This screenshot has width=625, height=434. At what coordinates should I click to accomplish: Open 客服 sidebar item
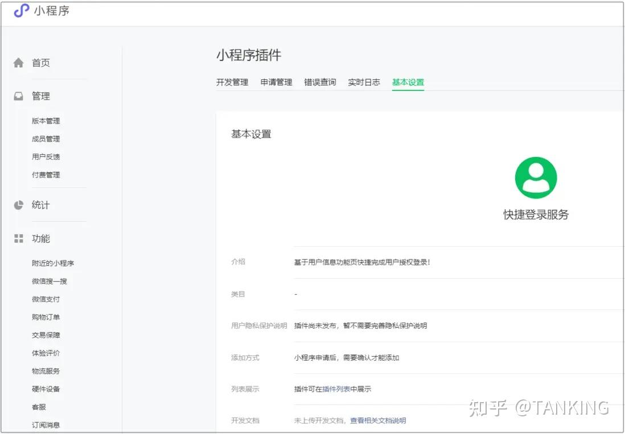point(39,407)
